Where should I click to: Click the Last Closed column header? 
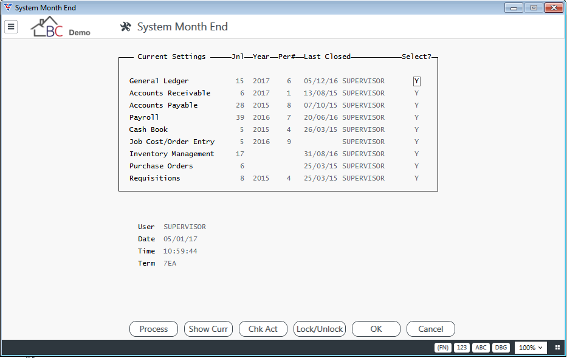[x=327, y=57]
